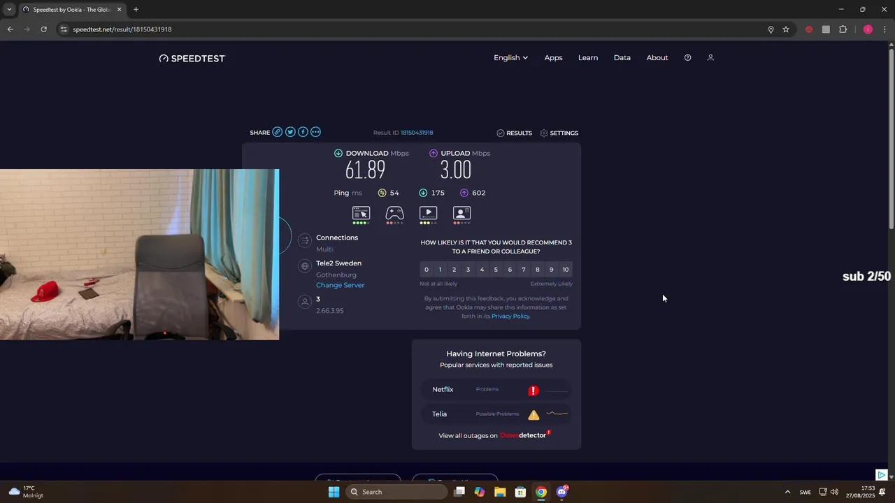Open the Learn menu item
This screenshot has width=895, height=503.
(588, 58)
